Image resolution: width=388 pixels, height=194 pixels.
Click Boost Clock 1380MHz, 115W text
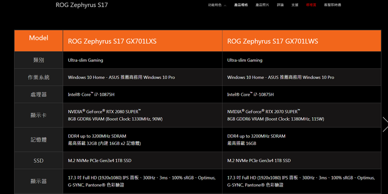(276, 119)
